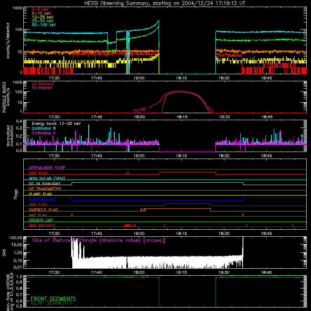Image resolution: width=311 pixels, height=311 pixels.
Task: Click the BAD PACKETS flag label
Action: [42, 225]
